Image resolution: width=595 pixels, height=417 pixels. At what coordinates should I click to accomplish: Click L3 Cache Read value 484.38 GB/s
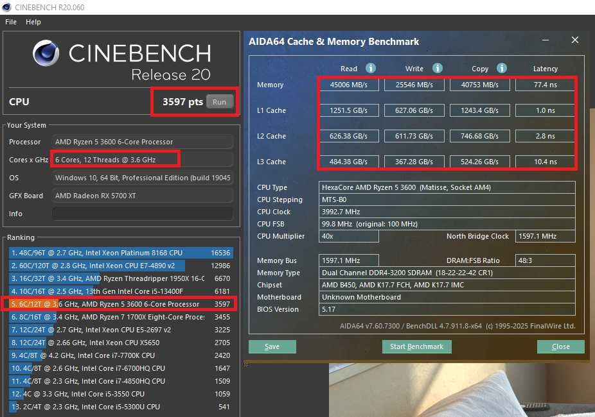[349, 161]
